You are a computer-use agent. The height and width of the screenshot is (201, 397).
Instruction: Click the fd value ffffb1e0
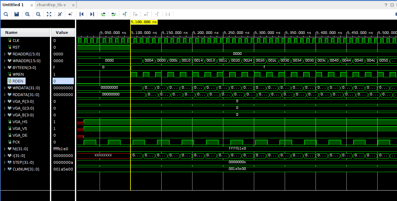pyautogui.click(x=60, y=149)
